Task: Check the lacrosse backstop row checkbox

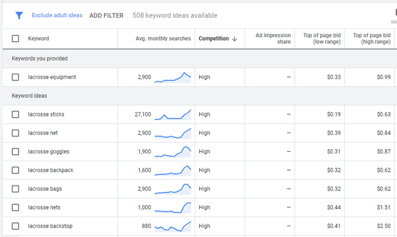Action: tap(15, 226)
